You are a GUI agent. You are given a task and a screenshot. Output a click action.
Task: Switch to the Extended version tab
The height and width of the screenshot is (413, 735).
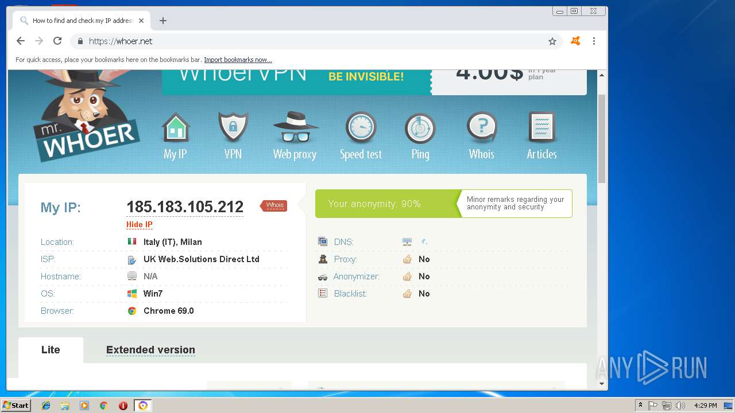tap(150, 350)
